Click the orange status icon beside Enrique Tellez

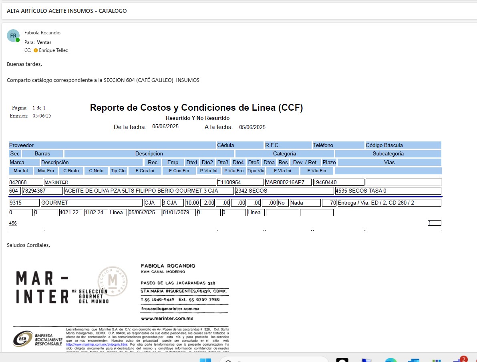click(36, 51)
